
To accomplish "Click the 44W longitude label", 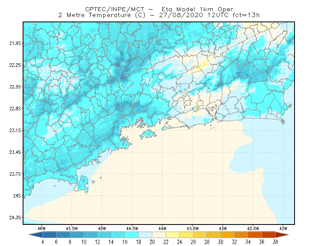I will (162, 228).
